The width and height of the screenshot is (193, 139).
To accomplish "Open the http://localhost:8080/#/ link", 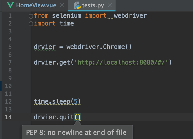I will point(121,62).
